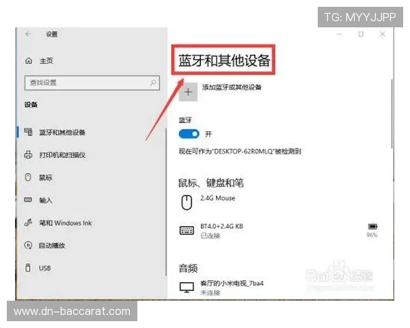Select the BT4.0+2.4G KB keyboard device

pyautogui.click(x=221, y=226)
